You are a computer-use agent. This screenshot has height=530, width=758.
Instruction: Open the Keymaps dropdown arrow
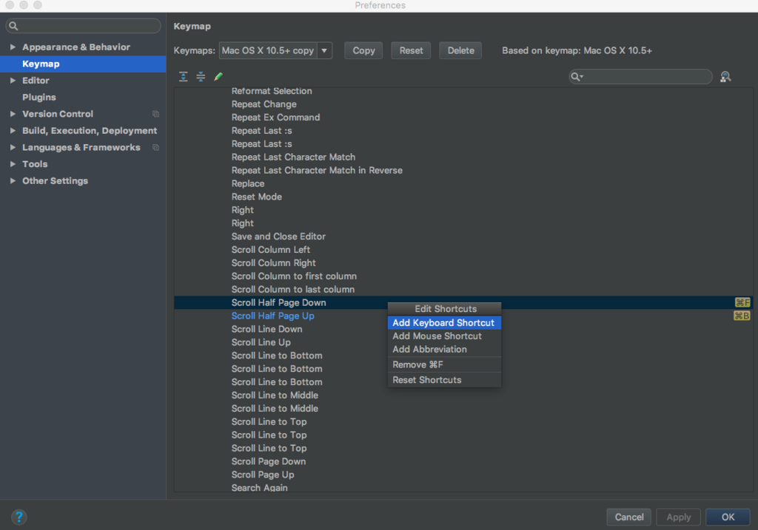pyautogui.click(x=324, y=51)
